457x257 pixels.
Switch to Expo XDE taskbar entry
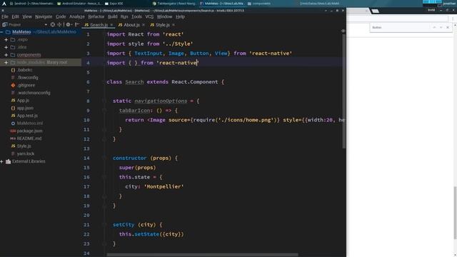(114, 4)
